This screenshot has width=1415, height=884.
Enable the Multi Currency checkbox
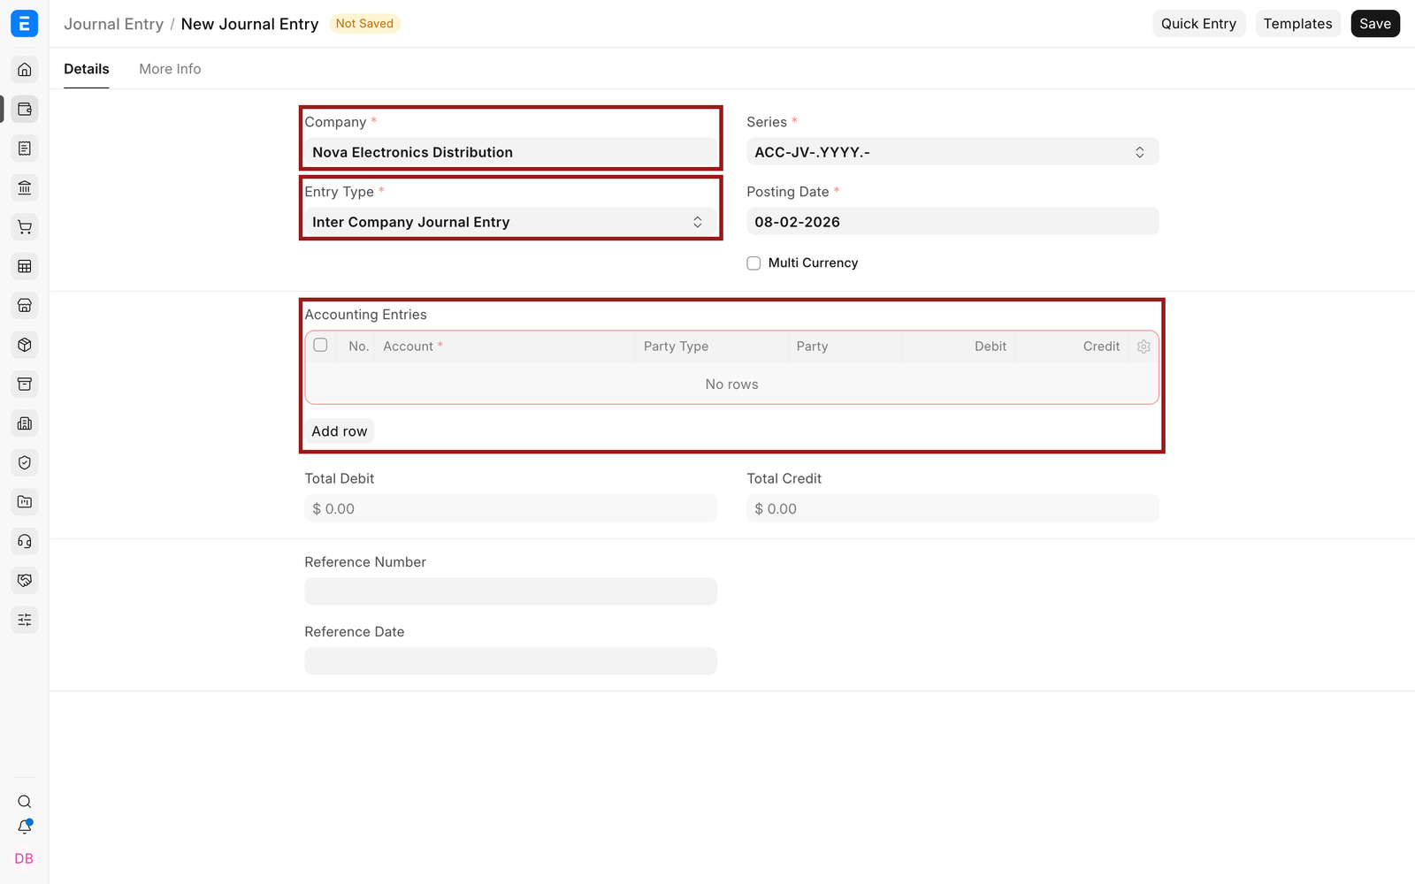tap(753, 263)
